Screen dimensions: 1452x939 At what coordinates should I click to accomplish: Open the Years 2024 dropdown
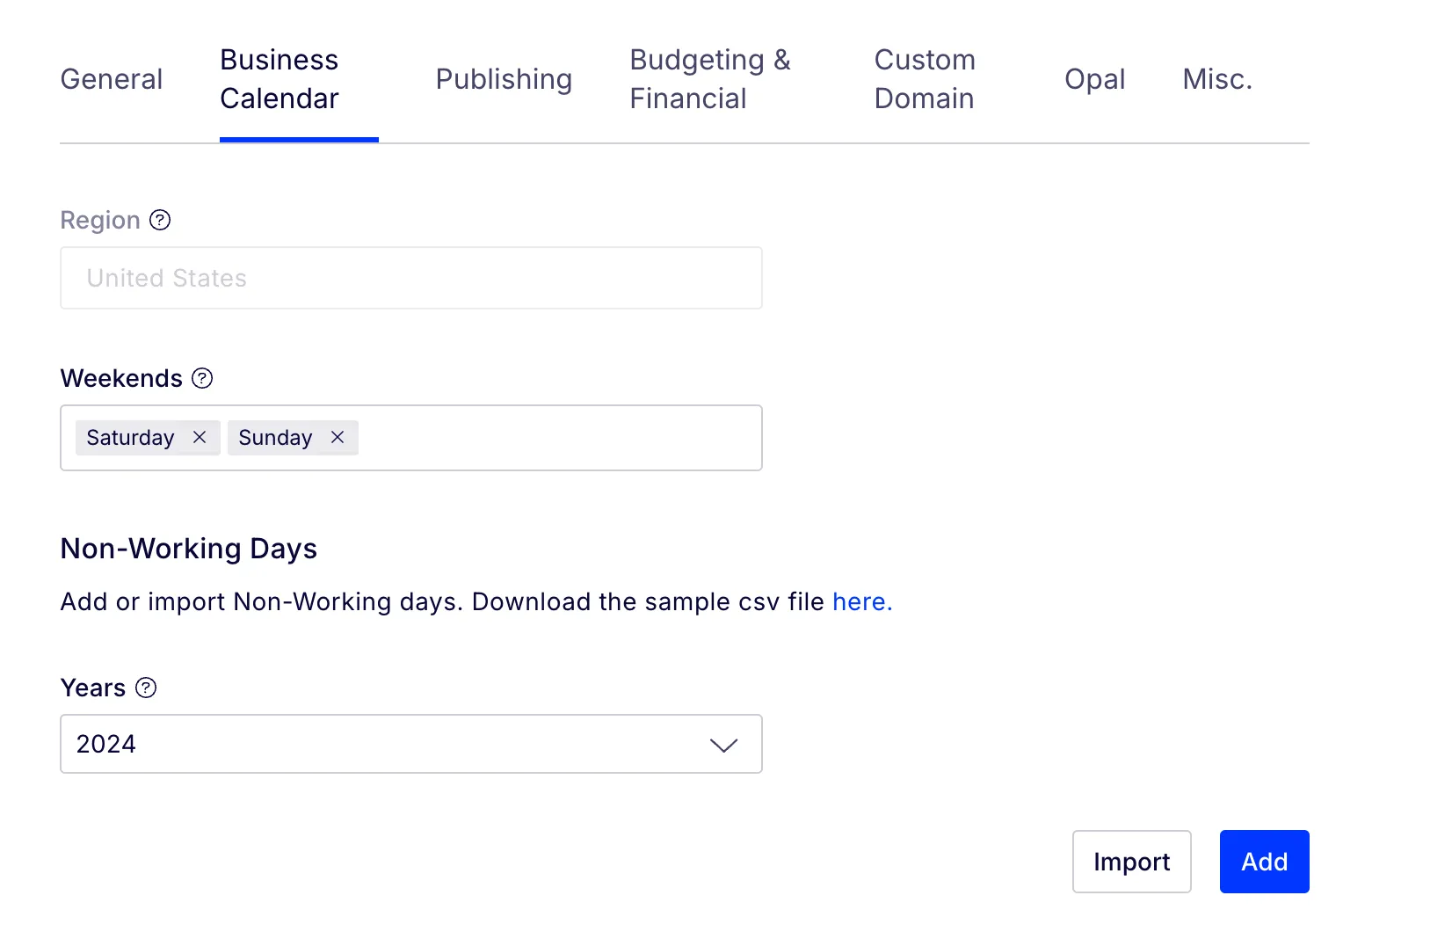point(411,744)
